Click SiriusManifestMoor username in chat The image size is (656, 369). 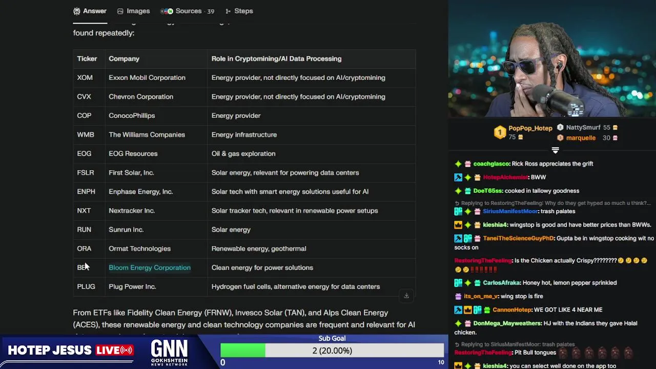point(510,211)
